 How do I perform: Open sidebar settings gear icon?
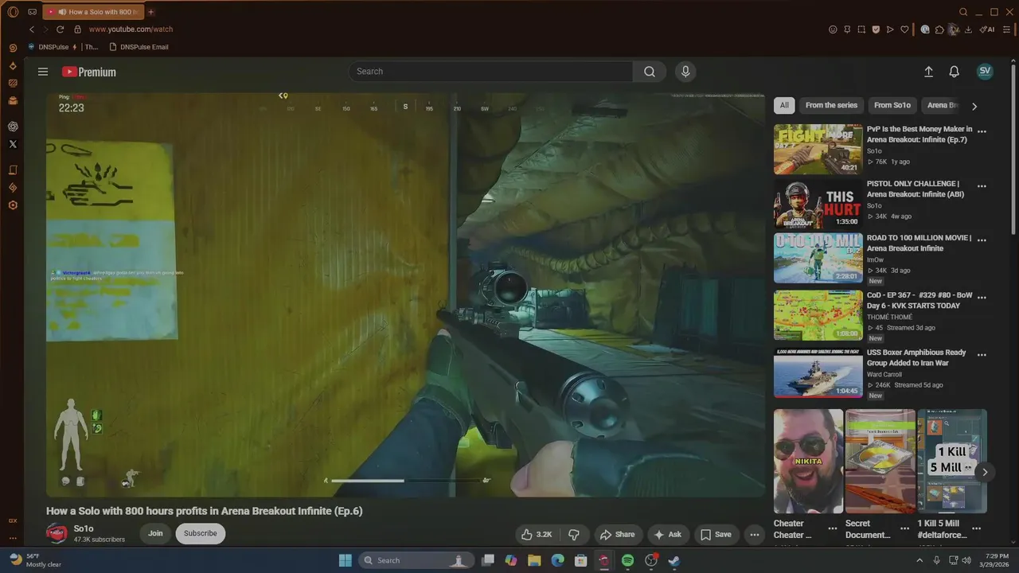13,205
